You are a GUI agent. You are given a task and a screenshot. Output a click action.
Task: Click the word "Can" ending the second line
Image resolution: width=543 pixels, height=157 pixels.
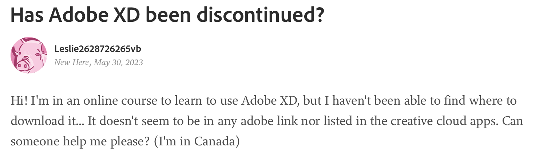(x=513, y=121)
